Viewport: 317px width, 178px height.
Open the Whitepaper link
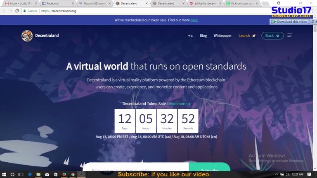coord(222,35)
